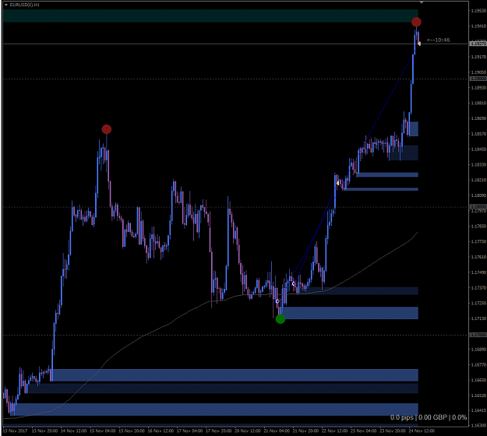Click '16 Nov 12:00' on the time axis
487x436 pixels.
[x=161, y=431]
